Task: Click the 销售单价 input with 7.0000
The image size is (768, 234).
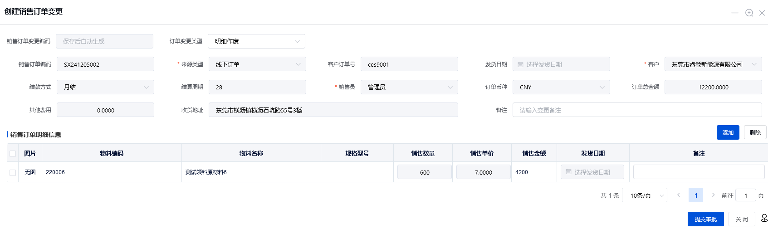Action: click(484, 172)
